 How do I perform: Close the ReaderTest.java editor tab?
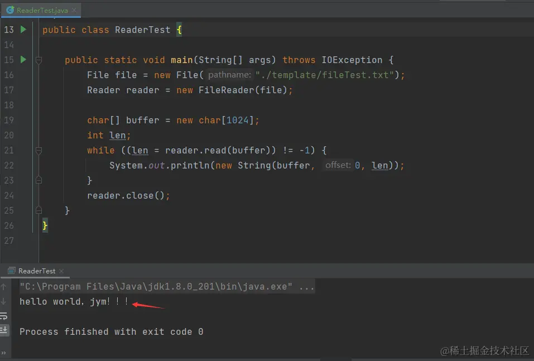click(x=74, y=10)
